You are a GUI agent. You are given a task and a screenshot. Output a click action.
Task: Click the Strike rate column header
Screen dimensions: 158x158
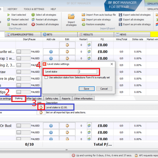pyautogui.click(x=138, y=39)
